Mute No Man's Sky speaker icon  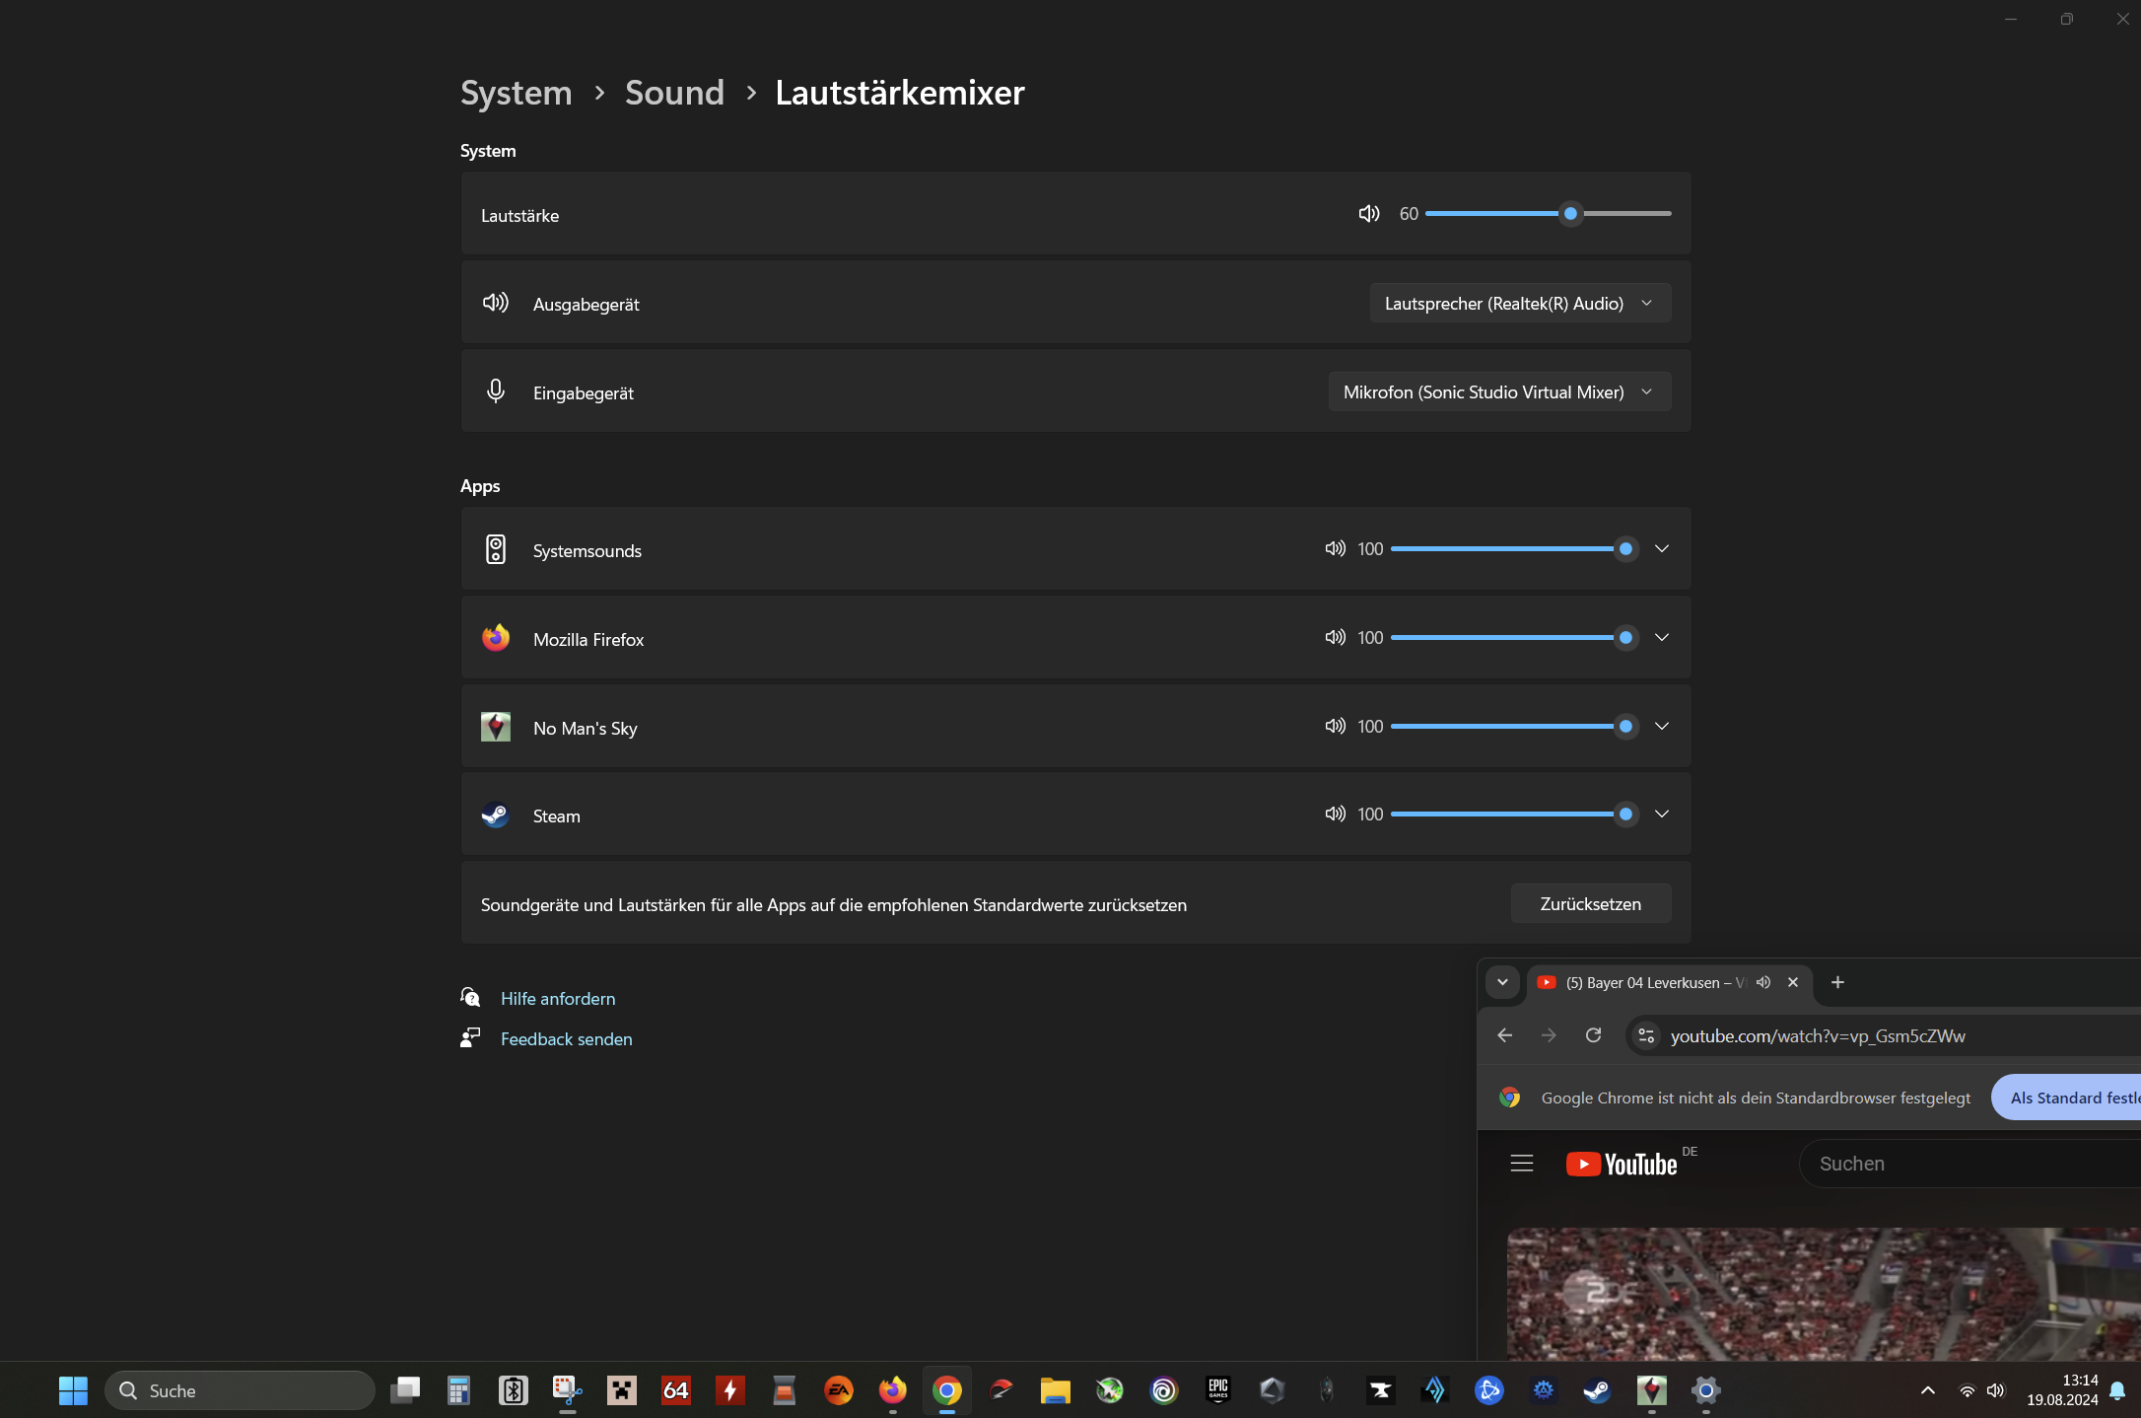tap(1335, 726)
